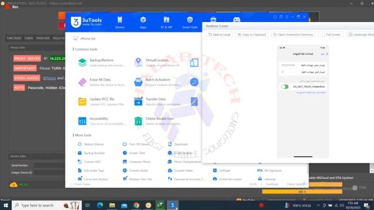
Task: Open Microsoft Edge from taskbar
Action: (x=100, y=205)
